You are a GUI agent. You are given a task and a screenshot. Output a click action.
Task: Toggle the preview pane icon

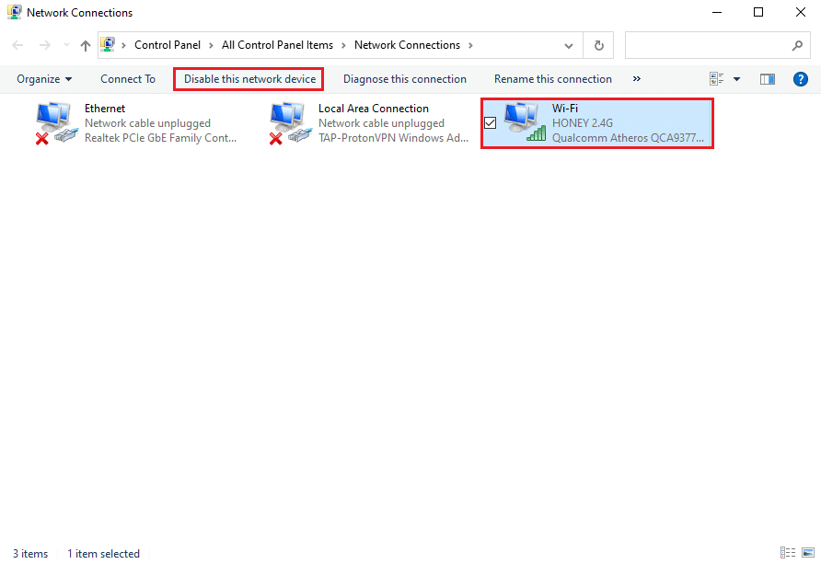(x=768, y=79)
